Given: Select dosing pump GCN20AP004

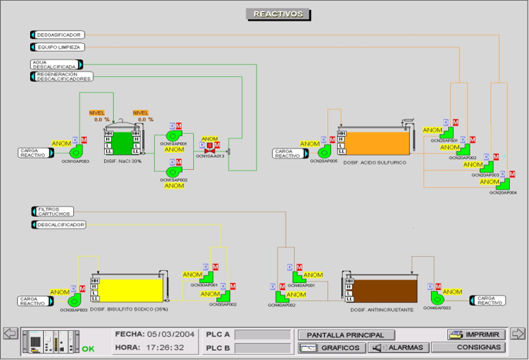Looking at the screenshot, I should (504, 185).
